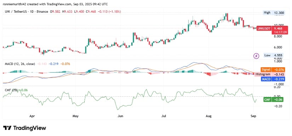Screen dimensions: 292x136
Task: Open the CMF (20) indicator legend
Action: tap(11, 90)
